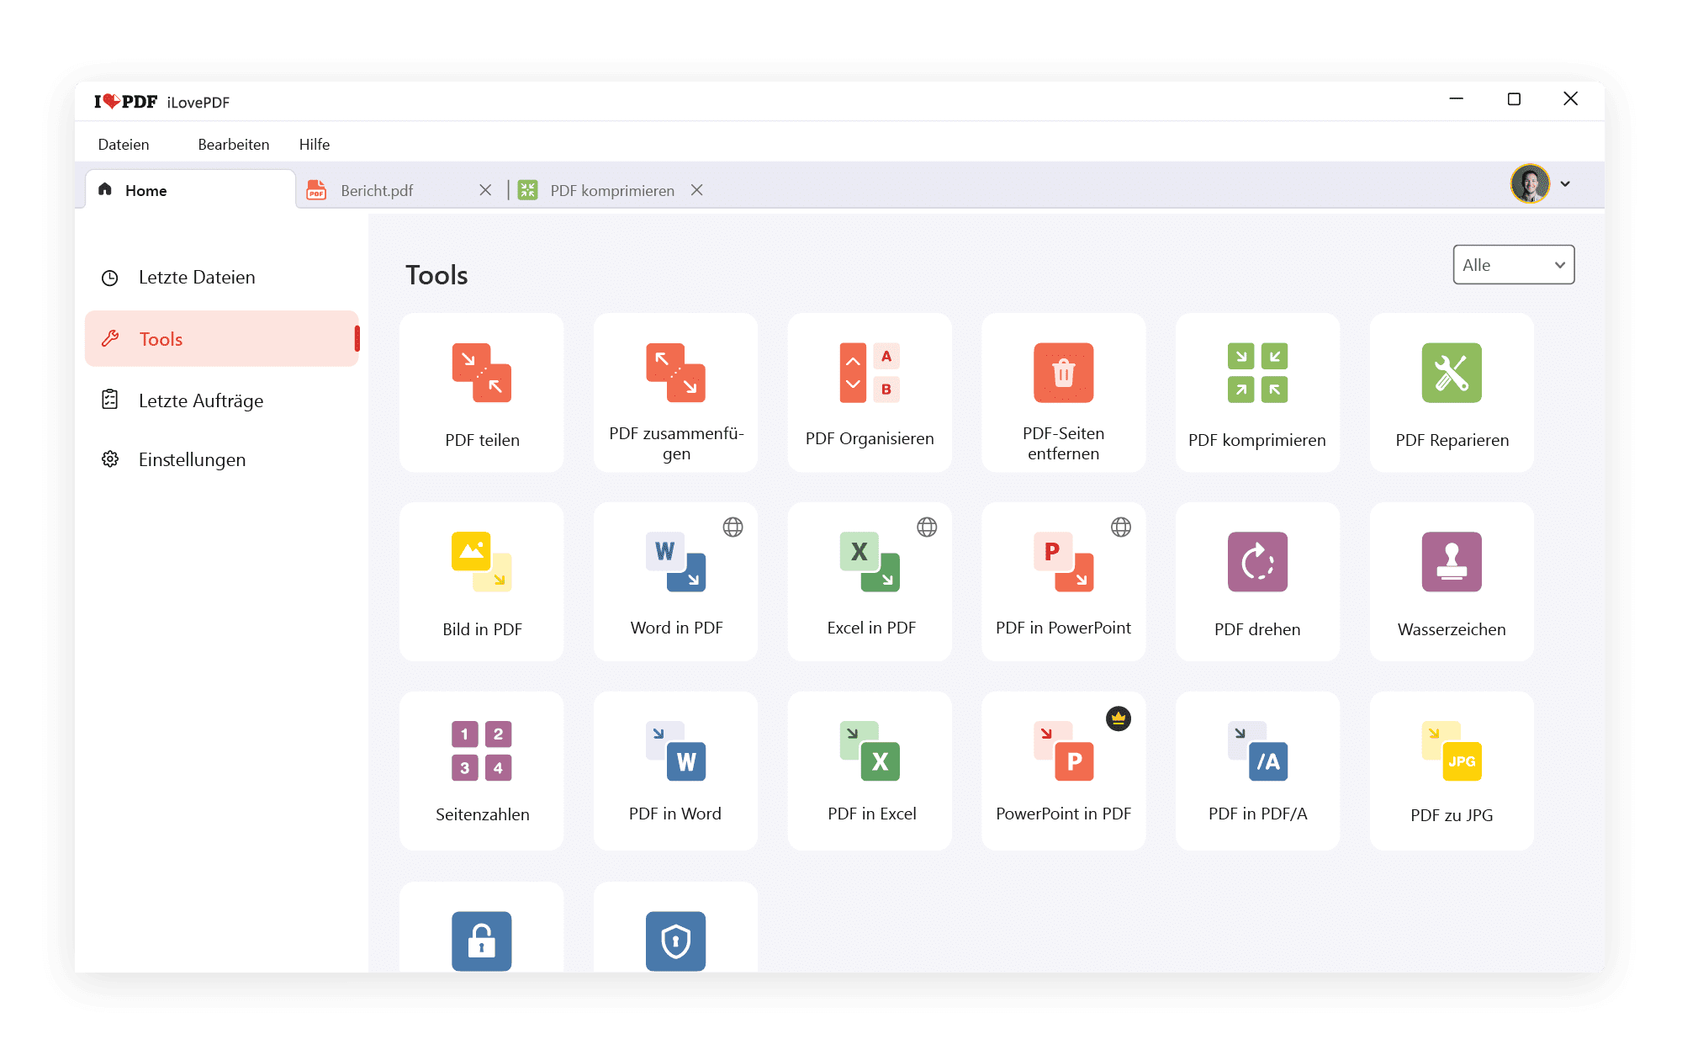Viewport: 1682px width, 1055px height.
Task: Open the Alle filter dropdown
Action: click(1512, 265)
